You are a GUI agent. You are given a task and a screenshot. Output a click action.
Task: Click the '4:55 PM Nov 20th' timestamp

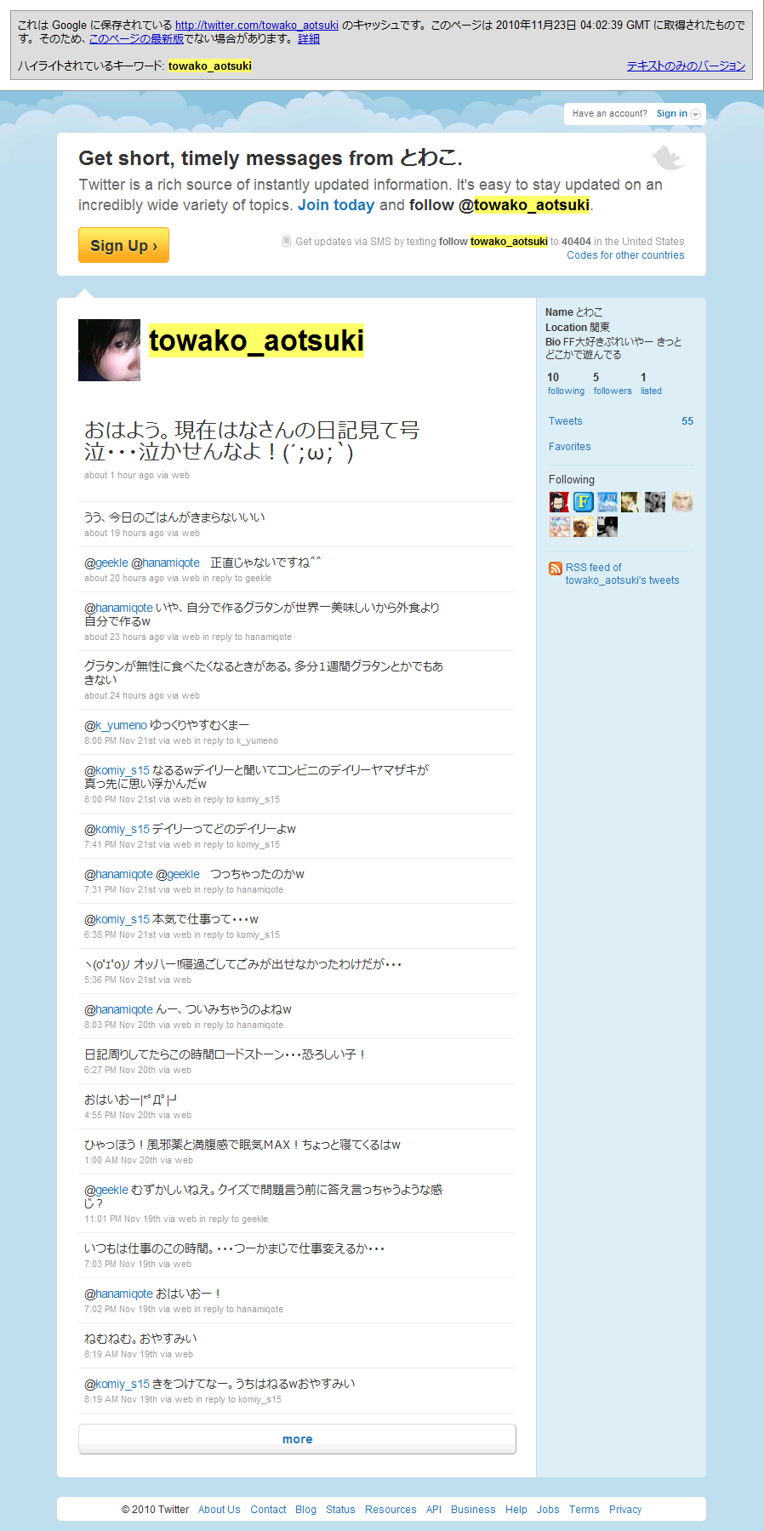pyautogui.click(x=120, y=1116)
